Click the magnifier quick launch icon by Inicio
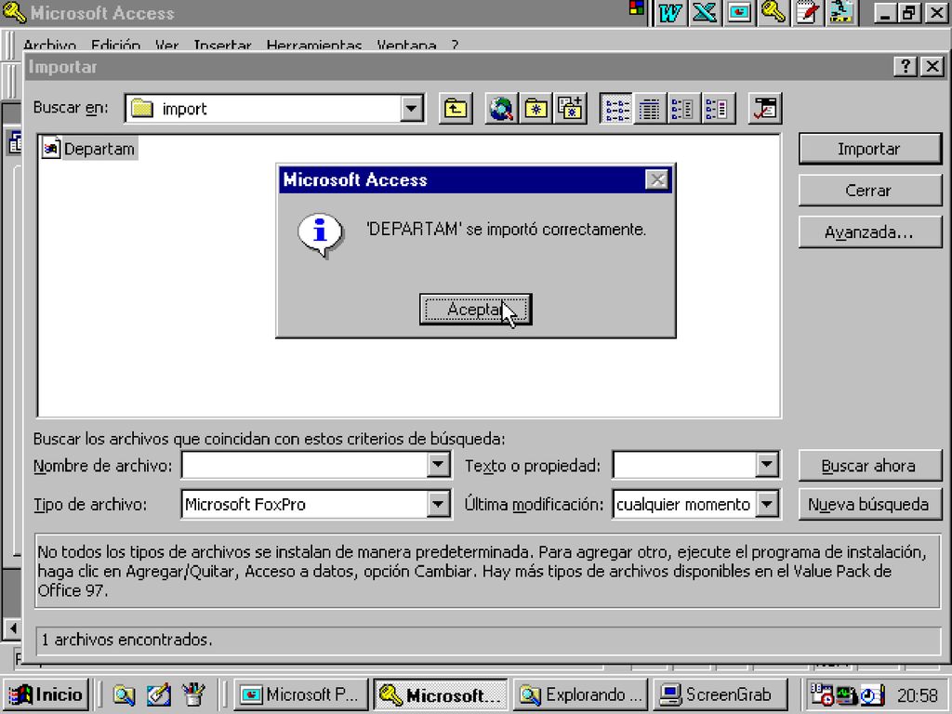Screen dimensions: 952x714 (x=124, y=694)
